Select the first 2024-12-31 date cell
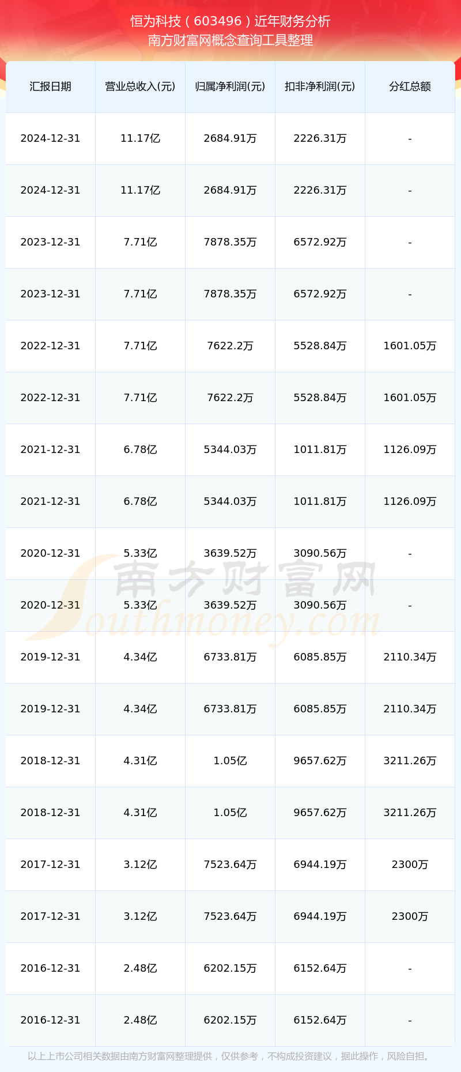The image size is (461, 1072). click(x=50, y=138)
